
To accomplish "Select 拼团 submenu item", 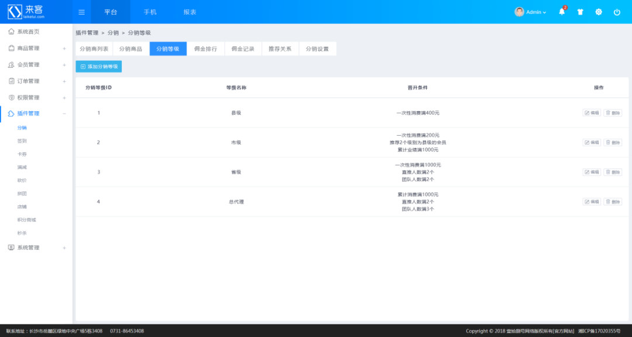I will tap(22, 194).
